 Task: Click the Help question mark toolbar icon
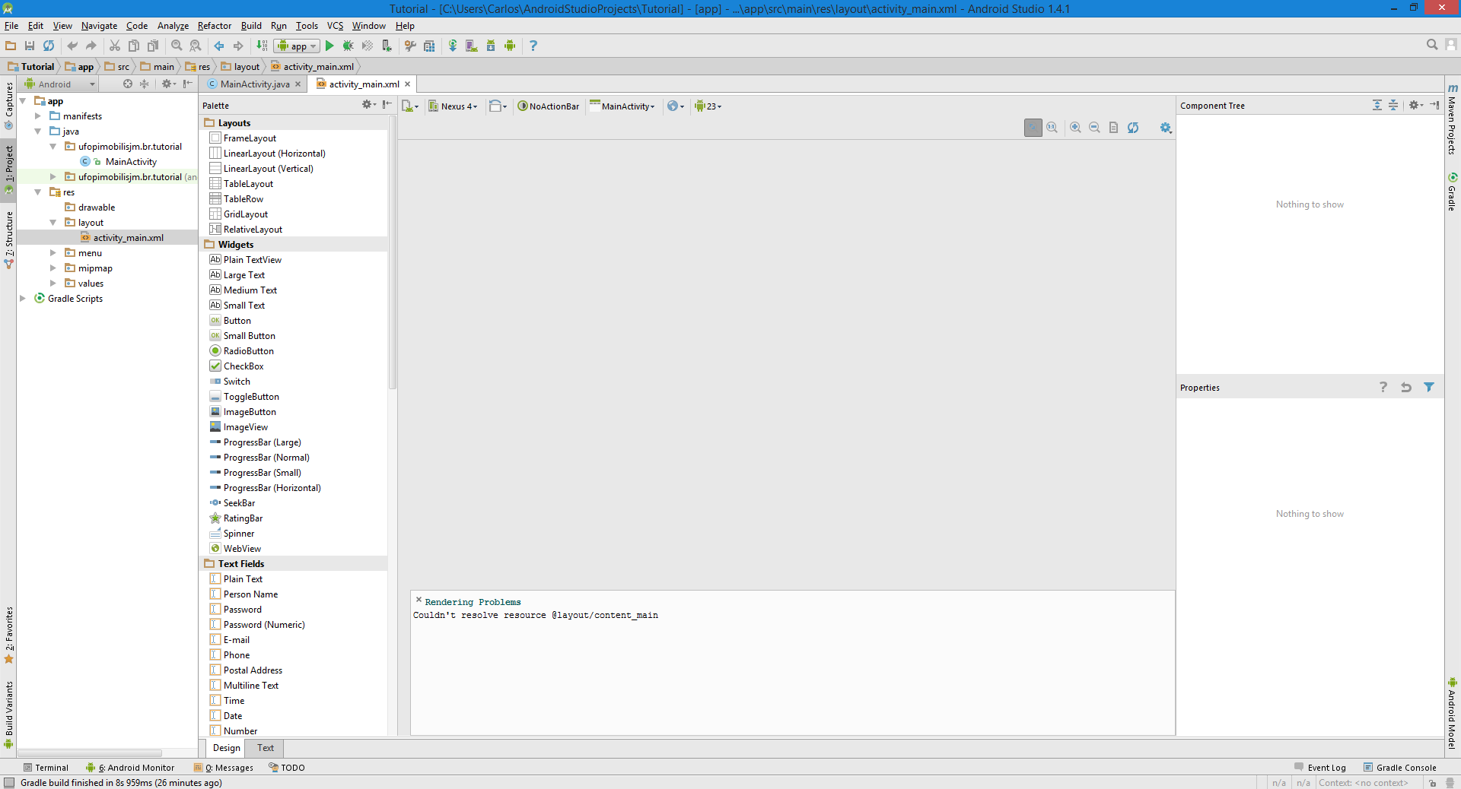pos(533,46)
